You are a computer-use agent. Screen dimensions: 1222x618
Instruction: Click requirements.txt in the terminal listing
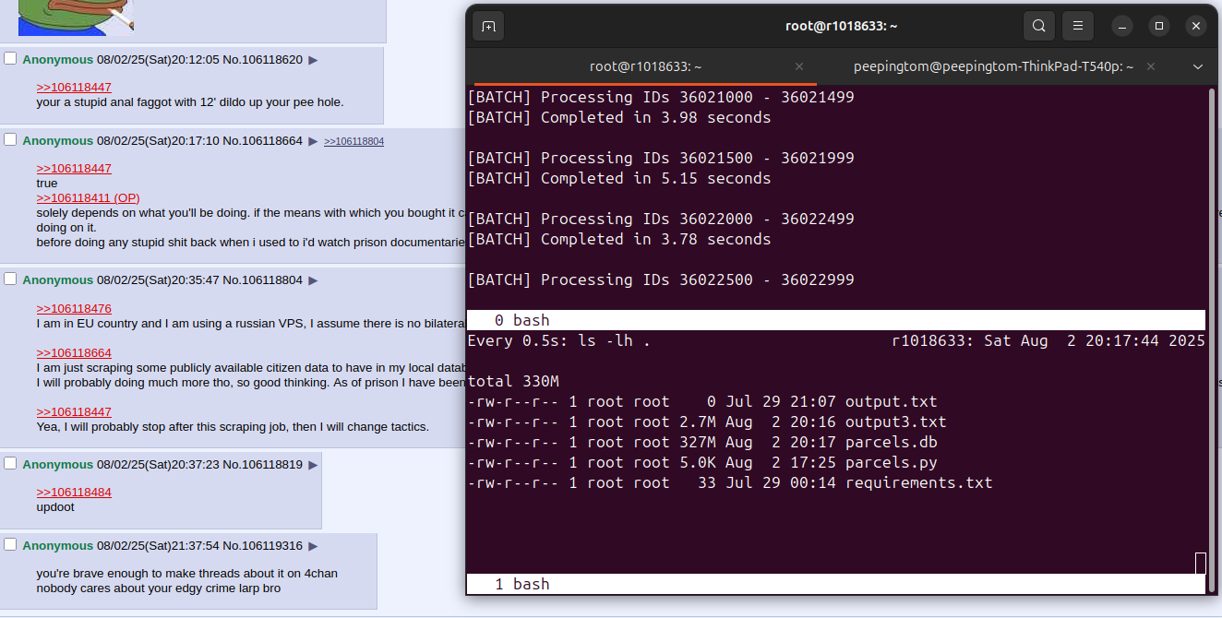[x=919, y=483]
